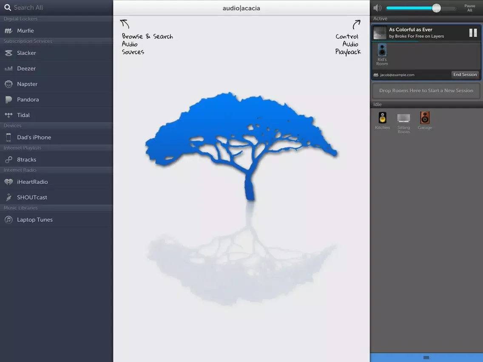
Task: Click the 8tracks link icon
Action: pos(9,159)
